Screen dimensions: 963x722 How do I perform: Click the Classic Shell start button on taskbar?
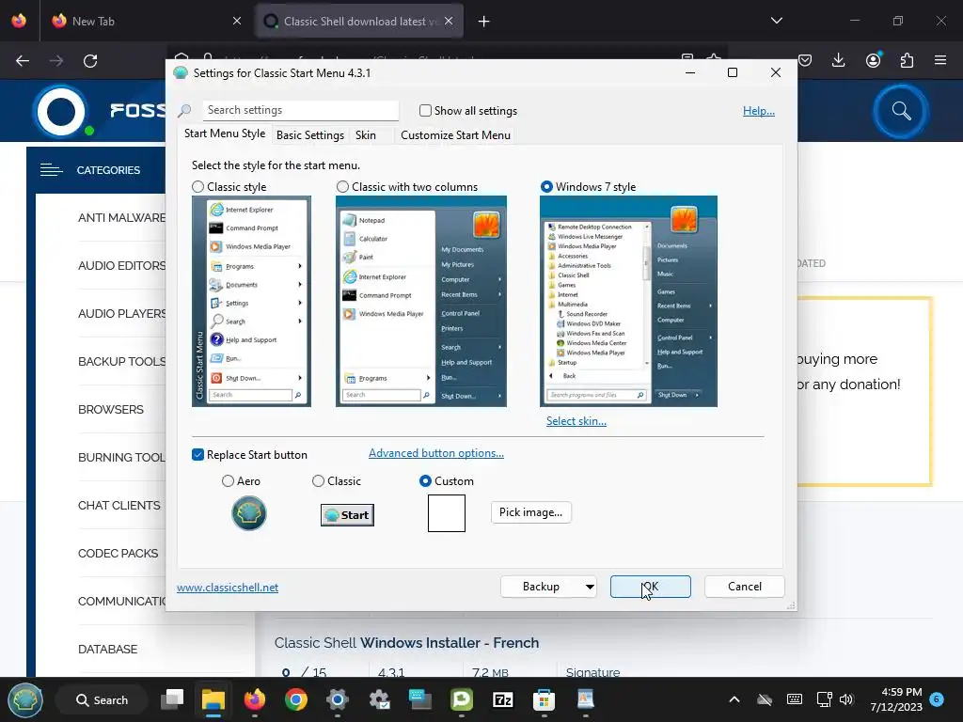[24, 699]
